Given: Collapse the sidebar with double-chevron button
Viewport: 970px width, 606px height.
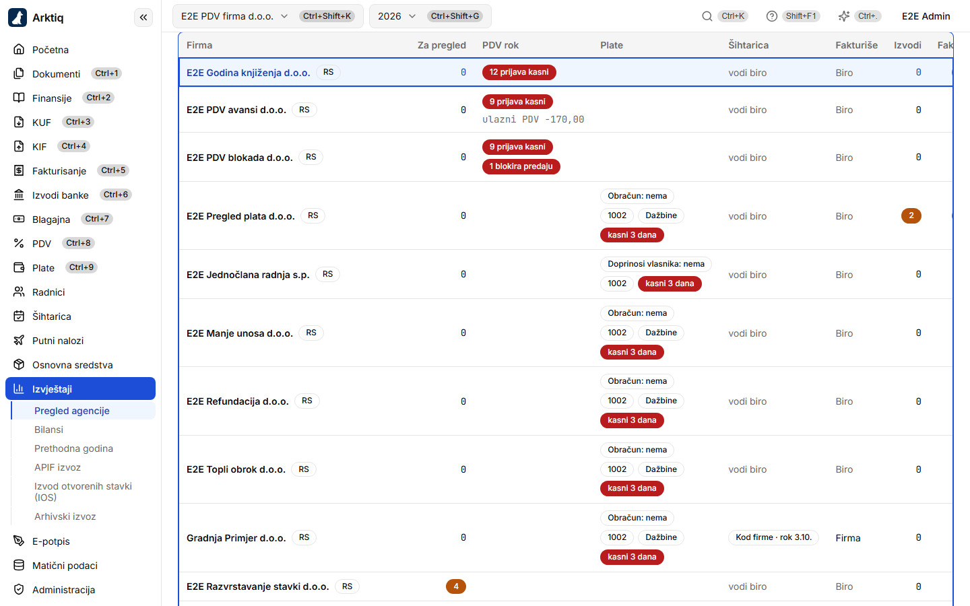Looking at the screenshot, I should click(143, 18).
